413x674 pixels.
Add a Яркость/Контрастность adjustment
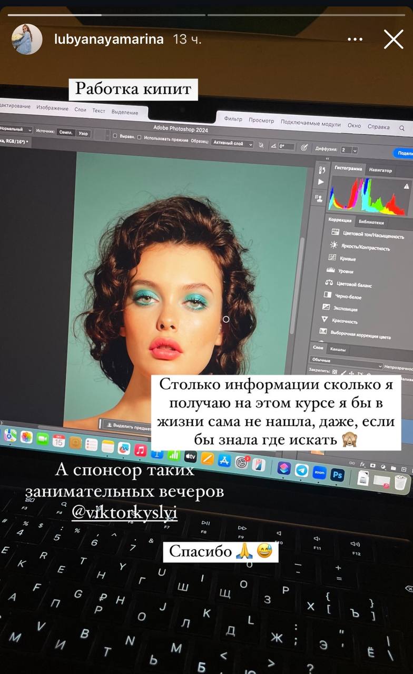(360, 246)
